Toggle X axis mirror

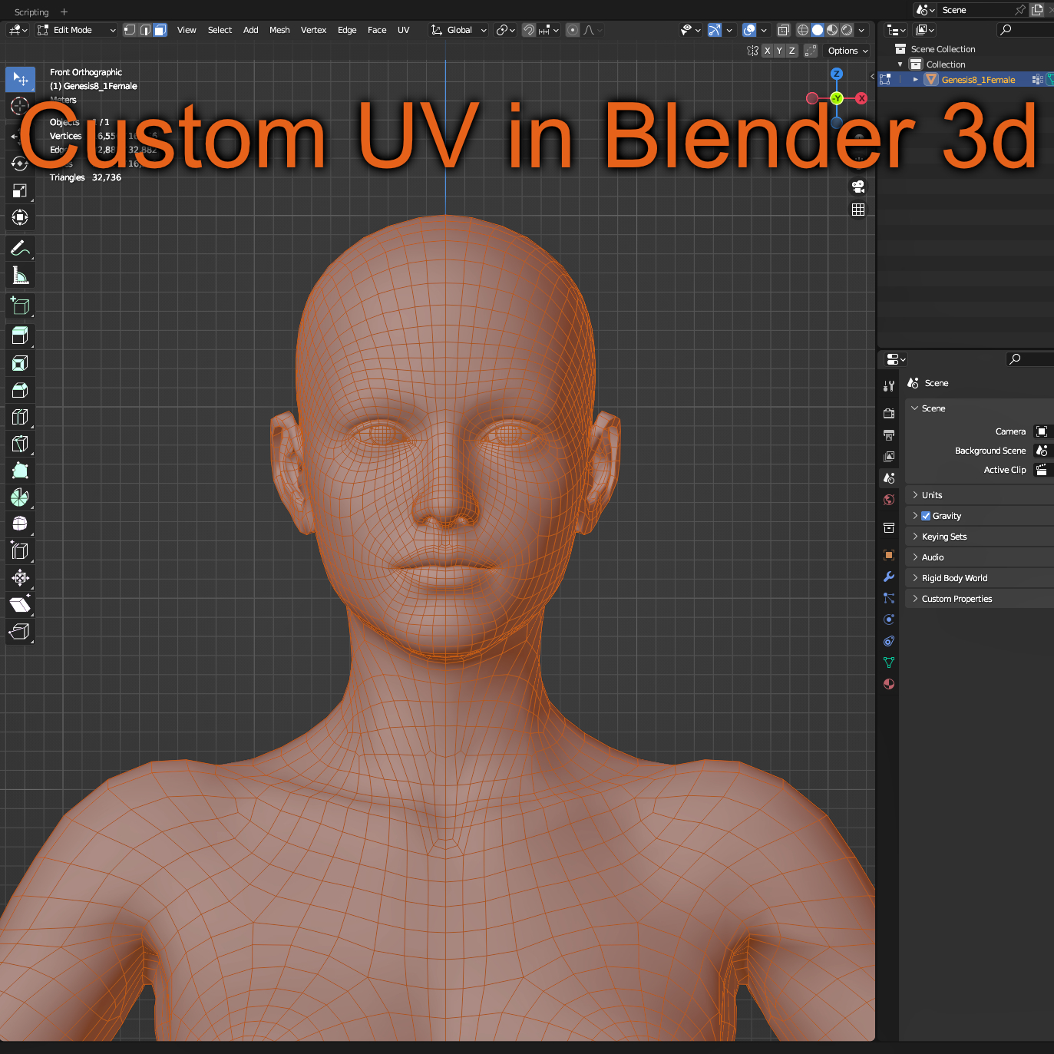(767, 51)
